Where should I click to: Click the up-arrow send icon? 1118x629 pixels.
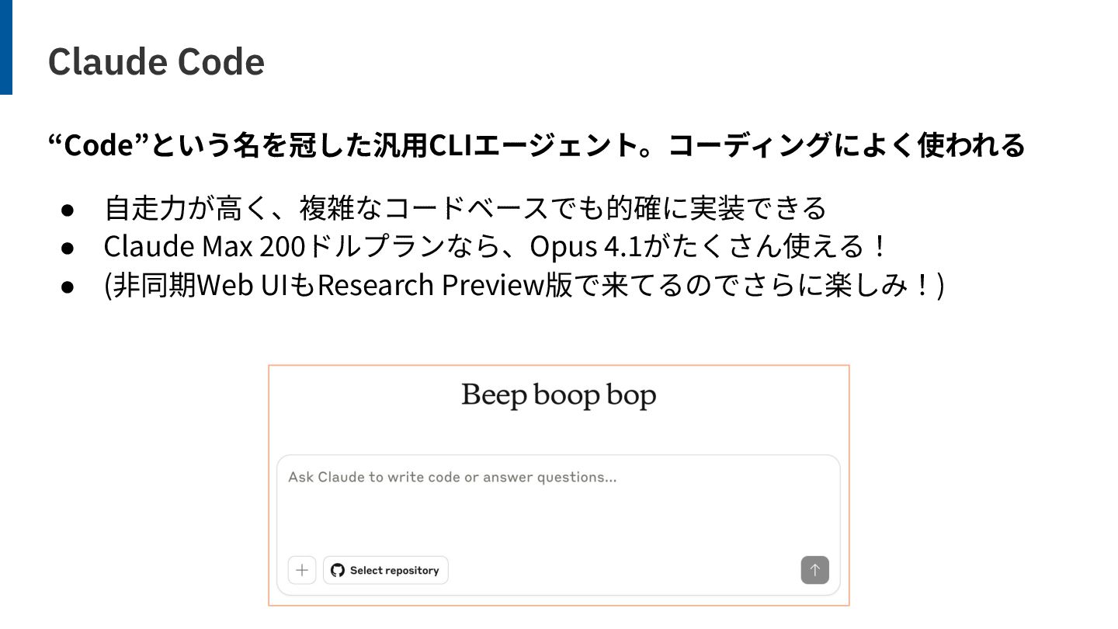click(814, 570)
